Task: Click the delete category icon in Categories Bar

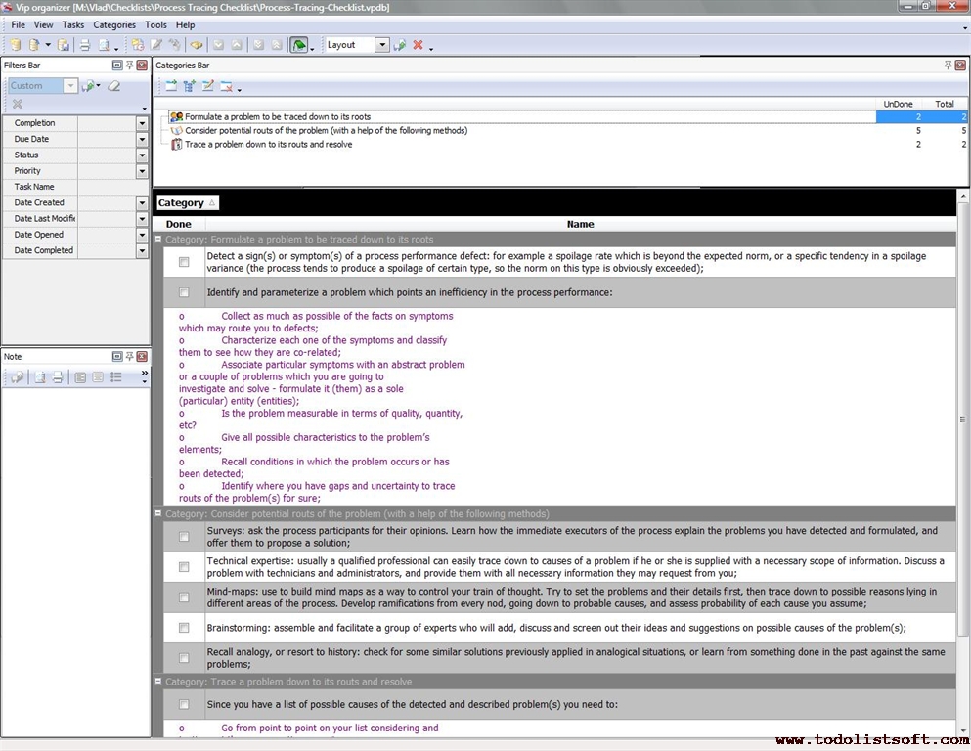Action: tap(226, 86)
